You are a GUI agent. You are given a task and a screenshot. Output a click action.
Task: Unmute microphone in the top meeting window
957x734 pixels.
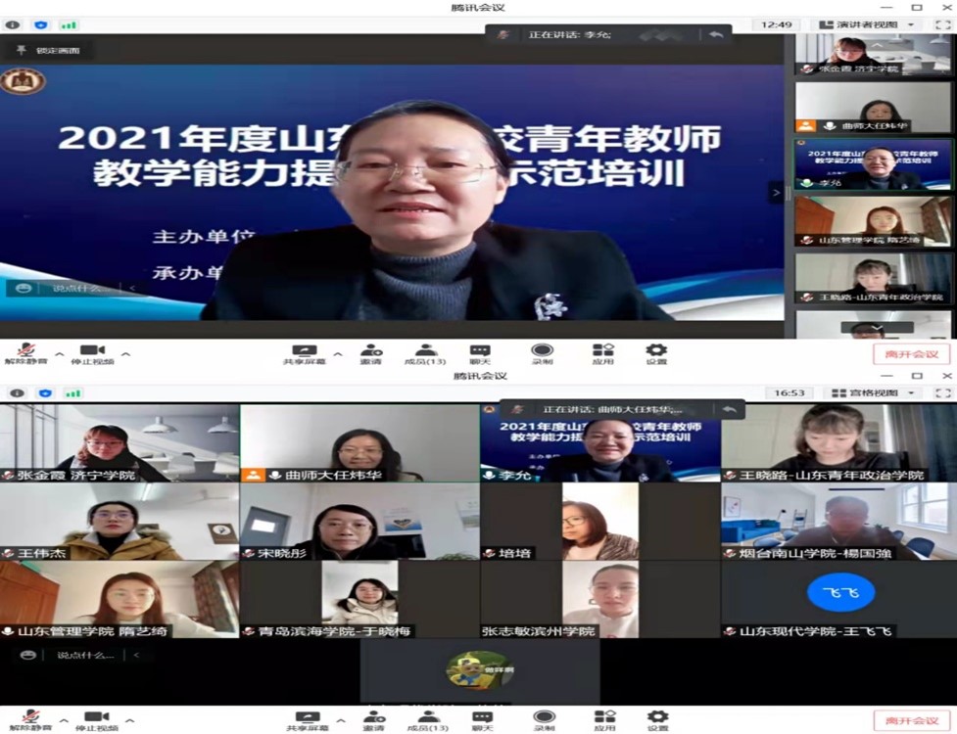click(25, 351)
